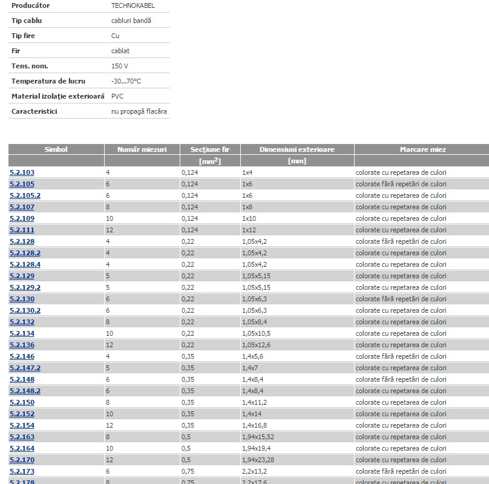Open the 5.2.148.2 product link
The height and width of the screenshot is (484, 489).
click(25, 391)
